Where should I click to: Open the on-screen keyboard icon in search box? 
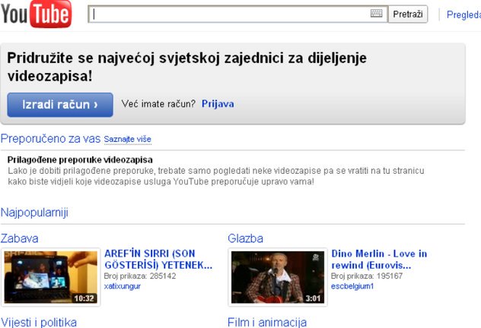(376, 14)
